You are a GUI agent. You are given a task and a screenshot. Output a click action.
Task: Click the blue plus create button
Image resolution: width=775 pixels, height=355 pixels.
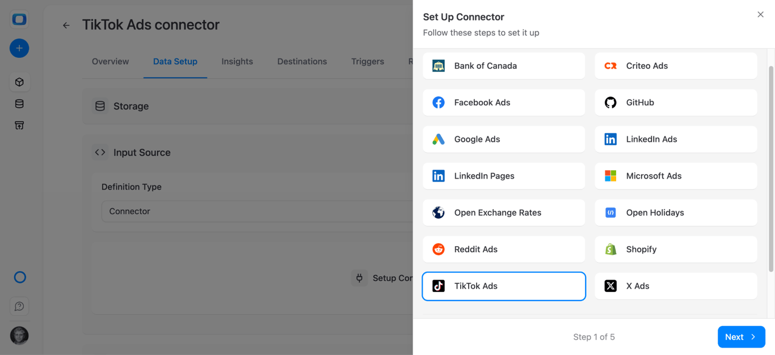[x=19, y=48]
